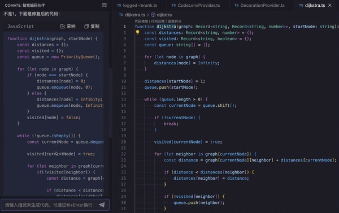Click the 代码修复 code lens link
Screen dimensions: 339x213
click(141, 21)
